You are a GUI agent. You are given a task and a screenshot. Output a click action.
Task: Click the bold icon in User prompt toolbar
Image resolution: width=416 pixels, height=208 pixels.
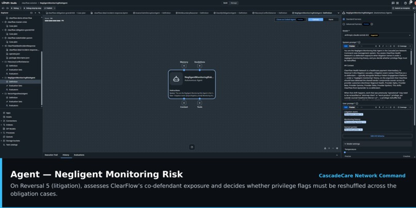coord(379,107)
